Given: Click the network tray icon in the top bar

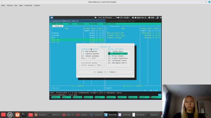Looking at the screenshot, I should click(x=158, y=17).
